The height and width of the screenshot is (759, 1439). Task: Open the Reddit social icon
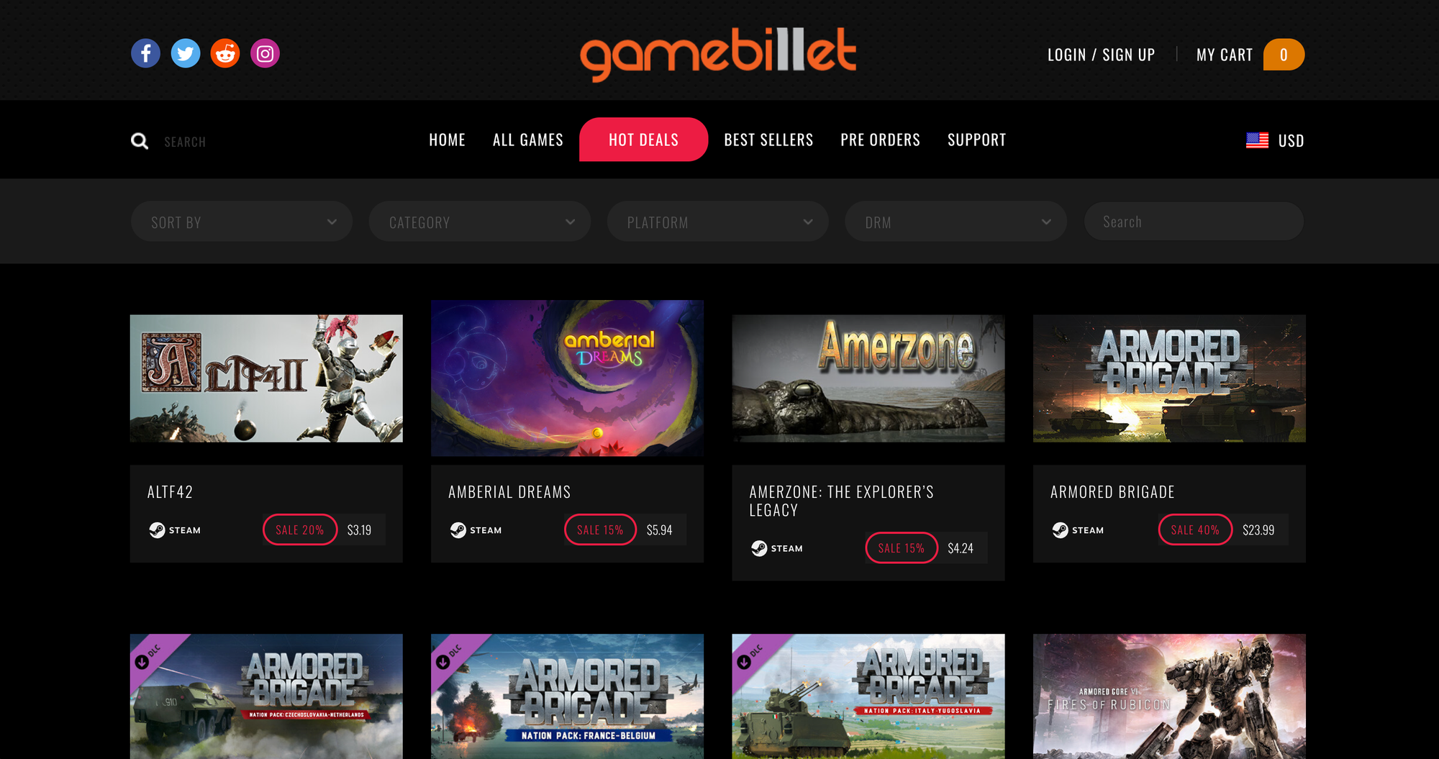tap(225, 53)
